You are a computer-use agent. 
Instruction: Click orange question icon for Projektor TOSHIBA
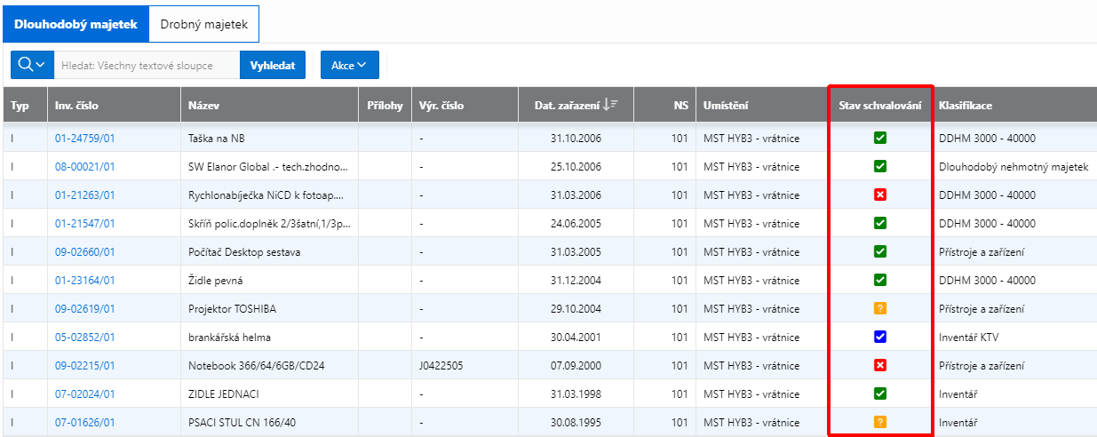click(880, 308)
